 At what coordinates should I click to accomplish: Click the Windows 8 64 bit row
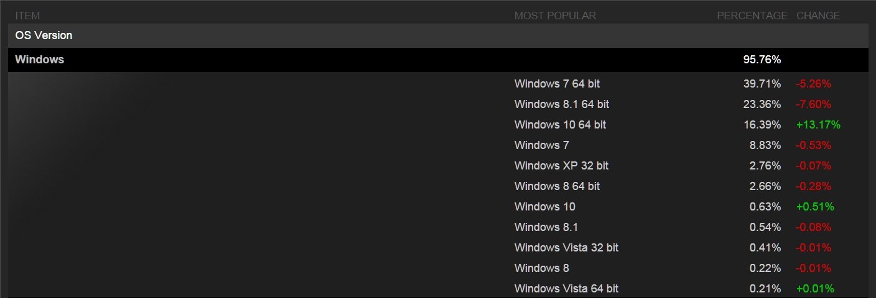(557, 186)
